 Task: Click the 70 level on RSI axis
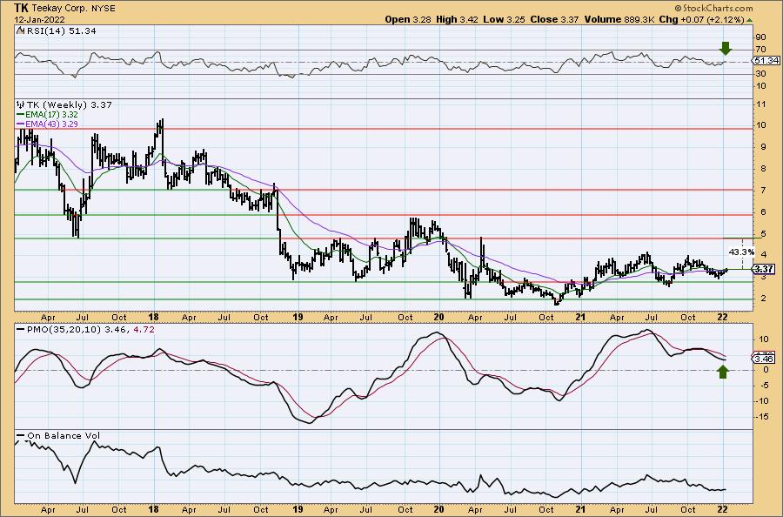760,50
